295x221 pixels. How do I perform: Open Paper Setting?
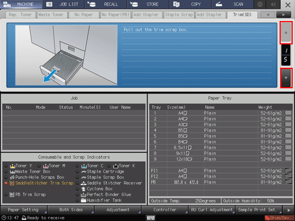[23, 210]
